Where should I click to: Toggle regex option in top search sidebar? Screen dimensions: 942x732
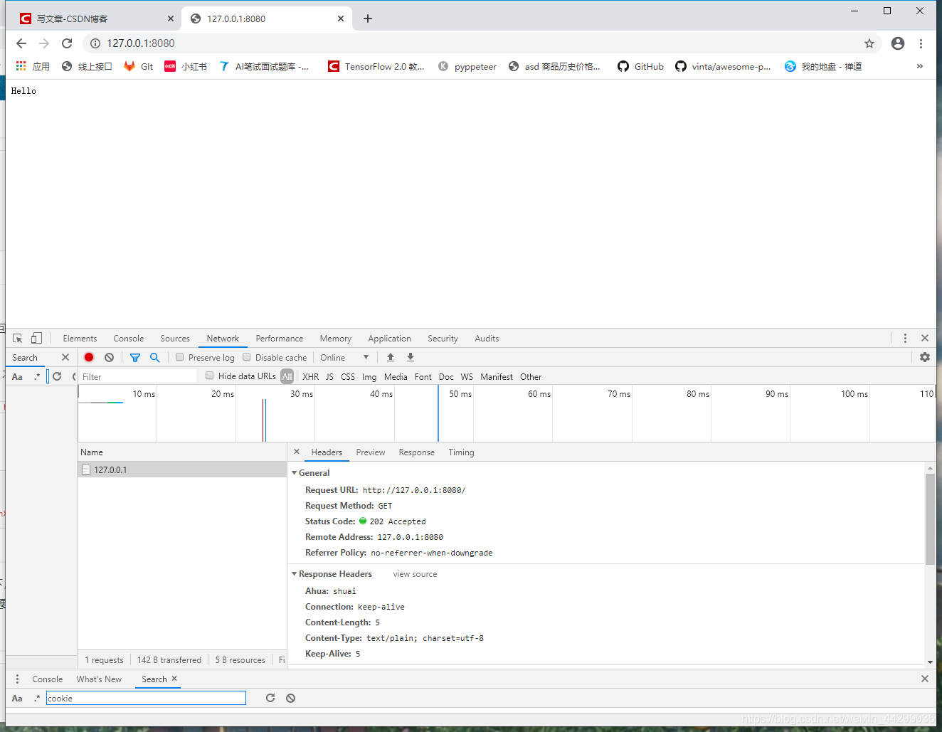pos(37,376)
